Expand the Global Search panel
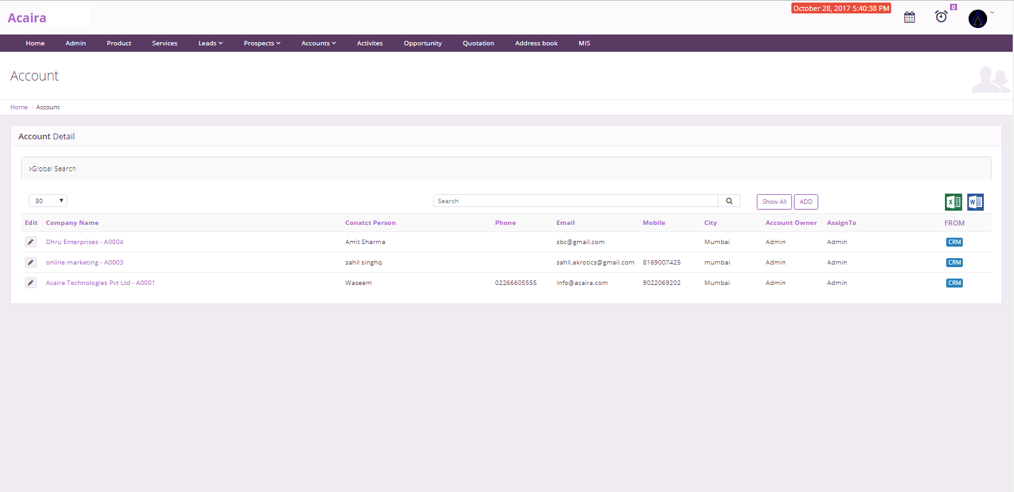The image size is (1014, 492). point(53,169)
